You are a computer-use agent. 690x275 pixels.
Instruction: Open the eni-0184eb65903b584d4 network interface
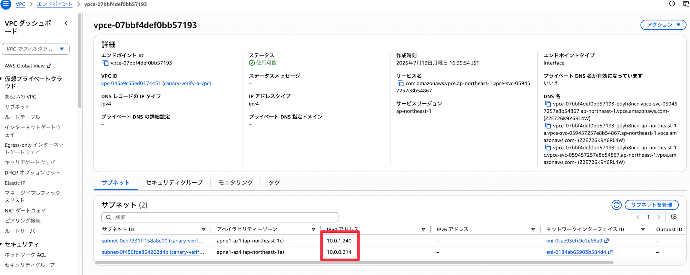pyautogui.click(x=579, y=252)
